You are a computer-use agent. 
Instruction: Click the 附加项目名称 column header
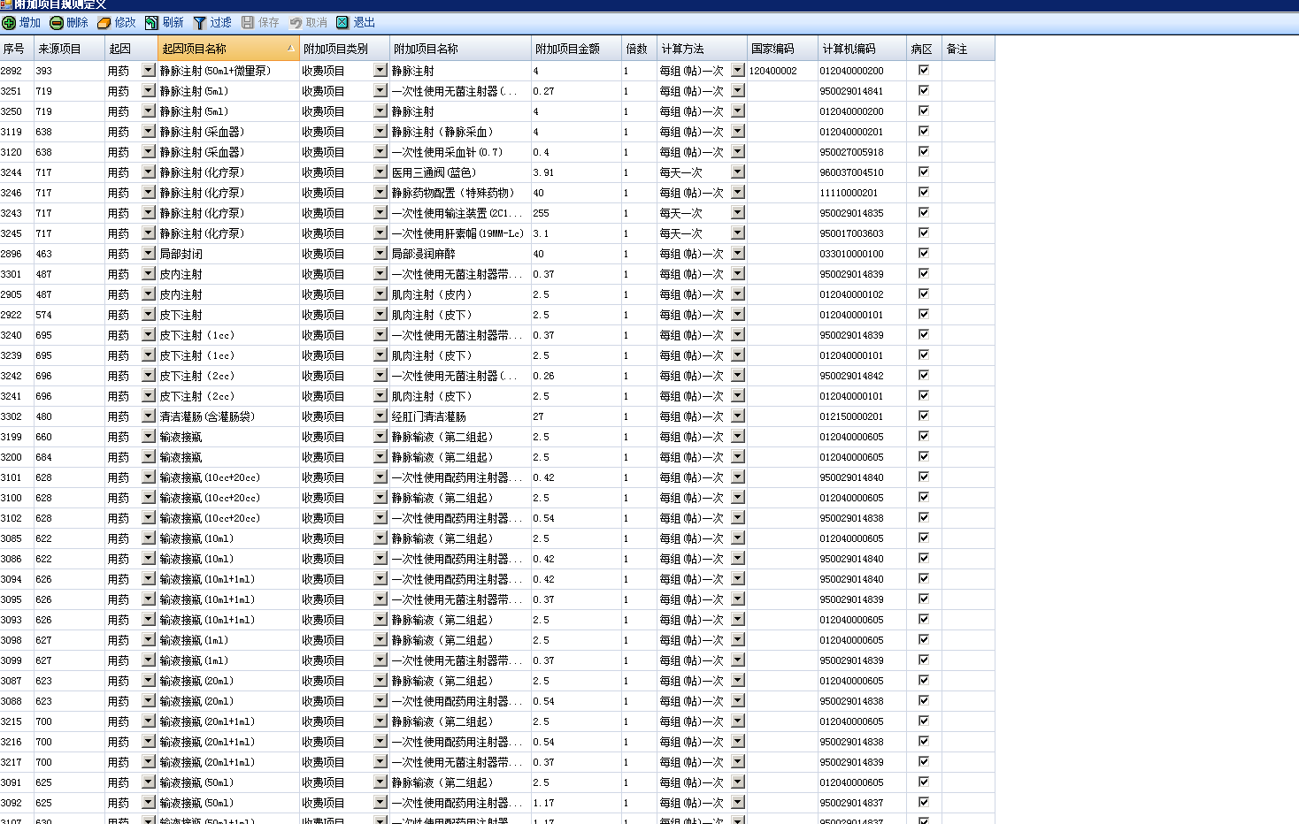coord(461,49)
